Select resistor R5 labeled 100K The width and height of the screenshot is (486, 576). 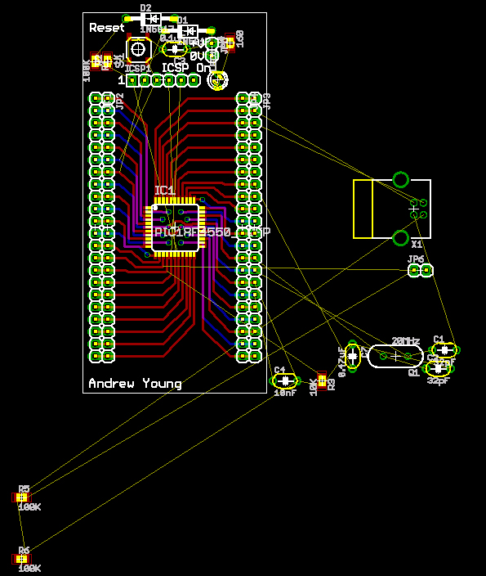[x=21, y=497]
